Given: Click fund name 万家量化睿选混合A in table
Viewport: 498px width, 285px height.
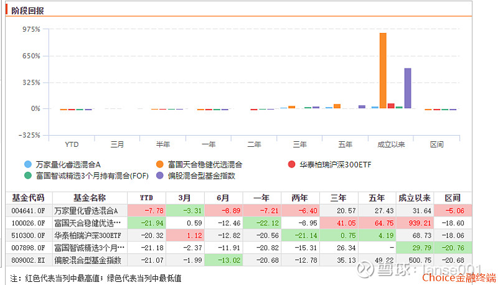Looking at the screenshot, I should [x=86, y=211].
